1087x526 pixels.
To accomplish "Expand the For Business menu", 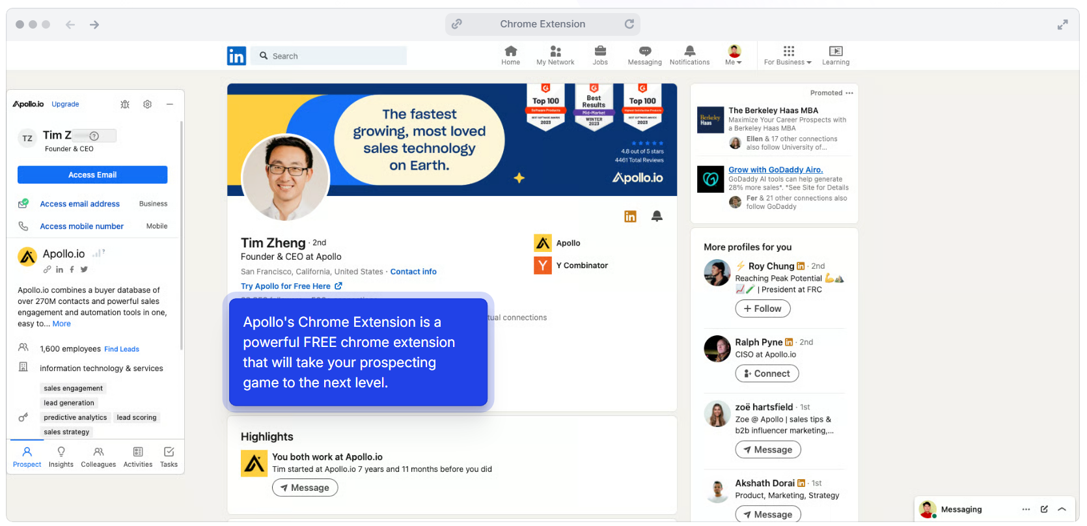I will 788,55.
